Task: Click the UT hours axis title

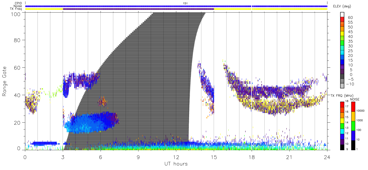Action: 176,164
